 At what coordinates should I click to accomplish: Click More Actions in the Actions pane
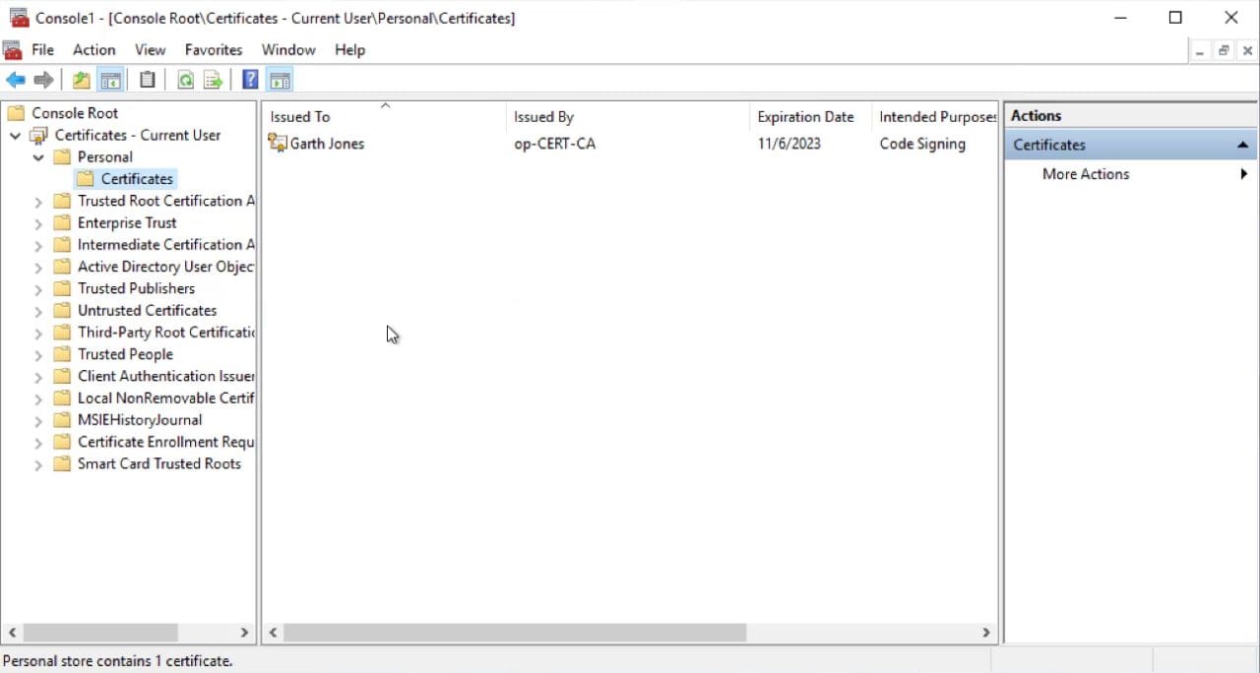point(1086,174)
